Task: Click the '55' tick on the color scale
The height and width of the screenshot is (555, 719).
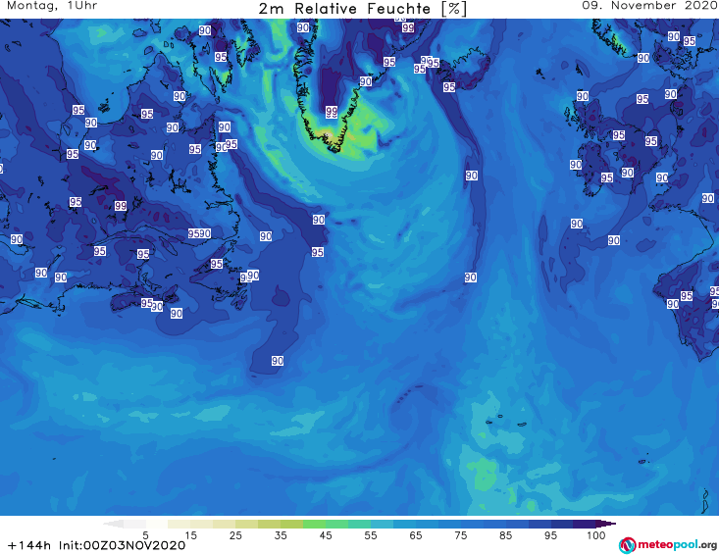Action: coord(371,535)
